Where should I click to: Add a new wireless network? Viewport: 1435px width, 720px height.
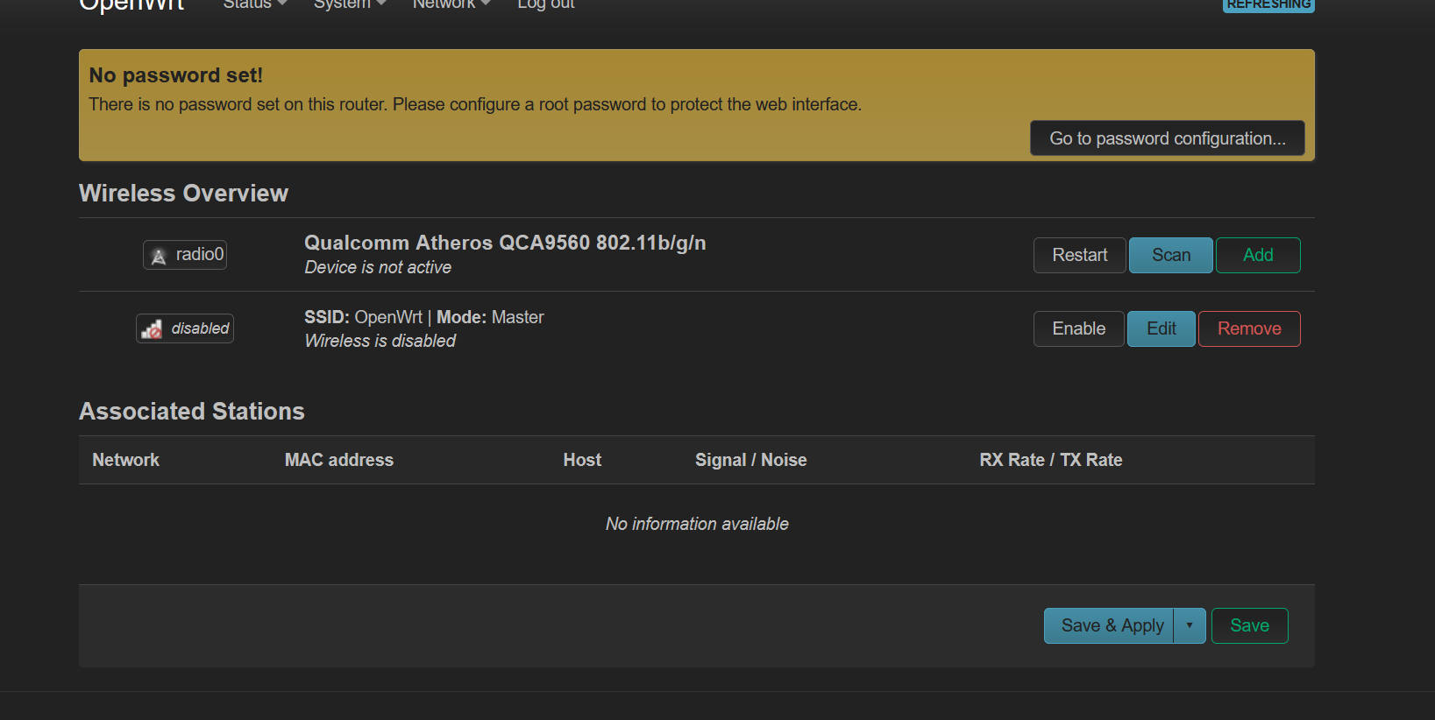1258,255
